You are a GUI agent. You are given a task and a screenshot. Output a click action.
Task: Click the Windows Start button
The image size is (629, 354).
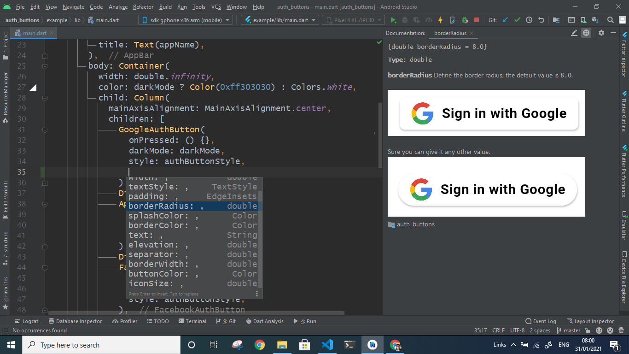(x=11, y=345)
